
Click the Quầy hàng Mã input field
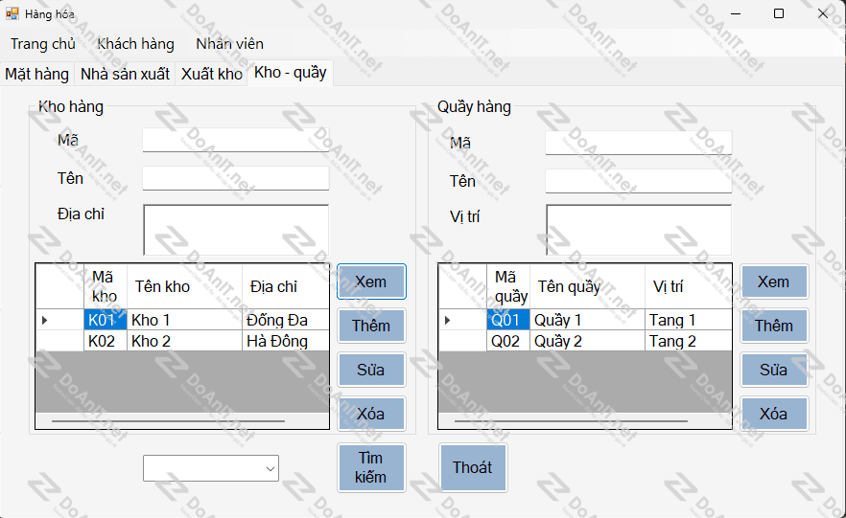[638, 143]
